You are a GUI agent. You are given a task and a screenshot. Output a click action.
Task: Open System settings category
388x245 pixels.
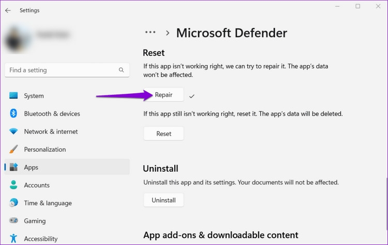point(67,96)
